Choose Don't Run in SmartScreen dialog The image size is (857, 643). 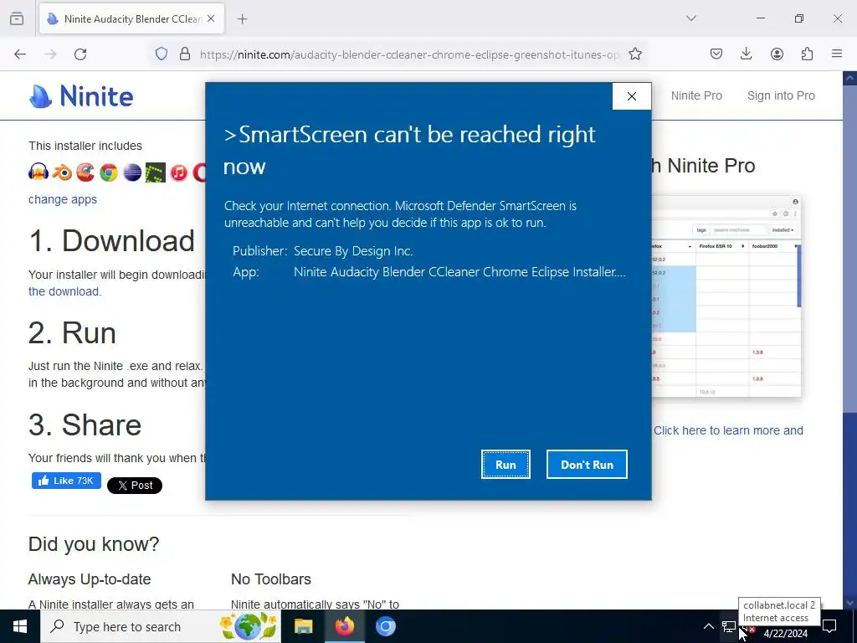pos(587,464)
